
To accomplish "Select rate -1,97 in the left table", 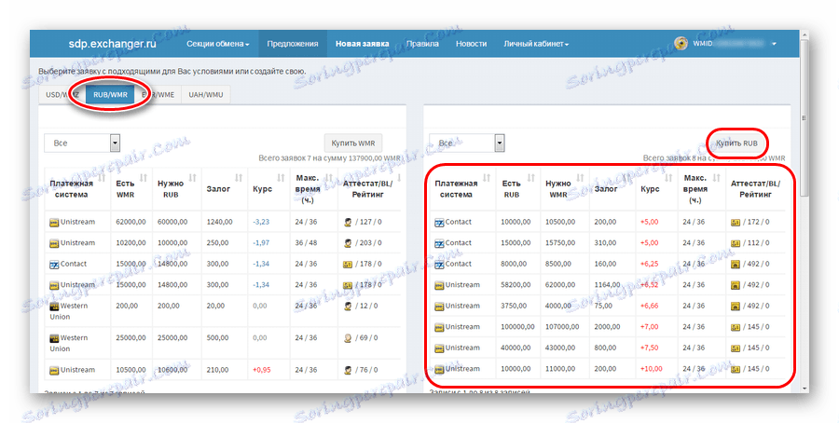I will (261, 243).
